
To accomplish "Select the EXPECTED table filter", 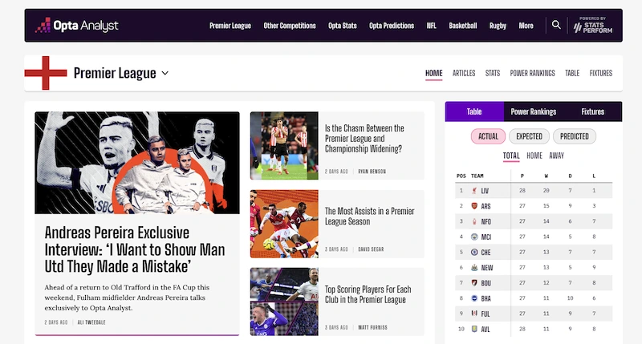I will point(529,136).
